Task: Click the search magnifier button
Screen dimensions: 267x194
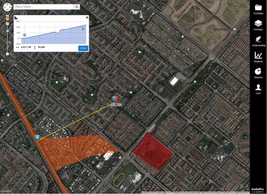Action: pos(77,7)
